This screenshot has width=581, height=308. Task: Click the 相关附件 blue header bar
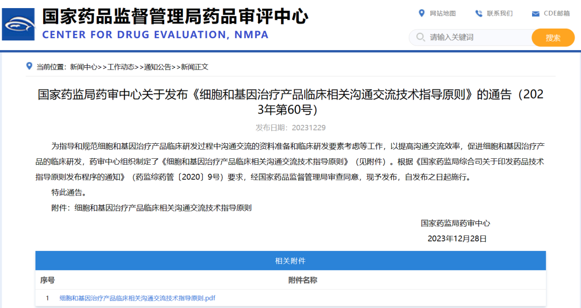tap(290, 261)
